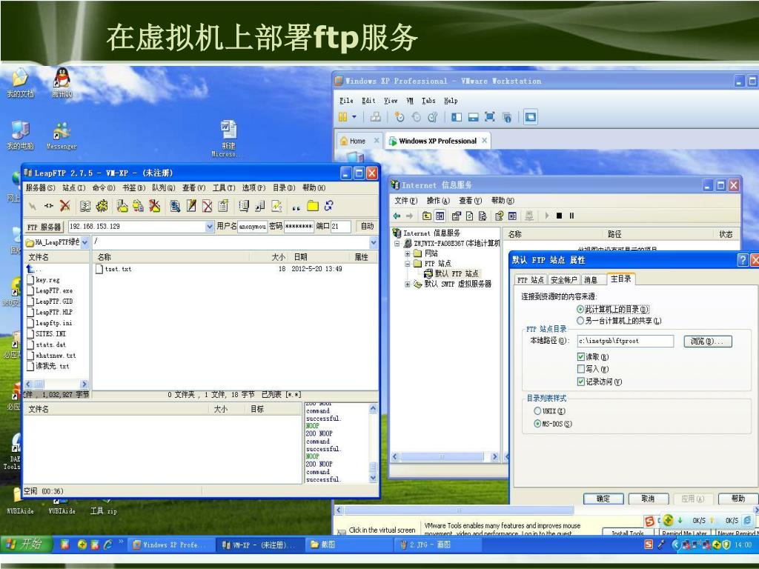Image resolution: width=759 pixels, height=569 pixels.
Task: Click the 自动 button in LeapFTP
Action: click(367, 227)
